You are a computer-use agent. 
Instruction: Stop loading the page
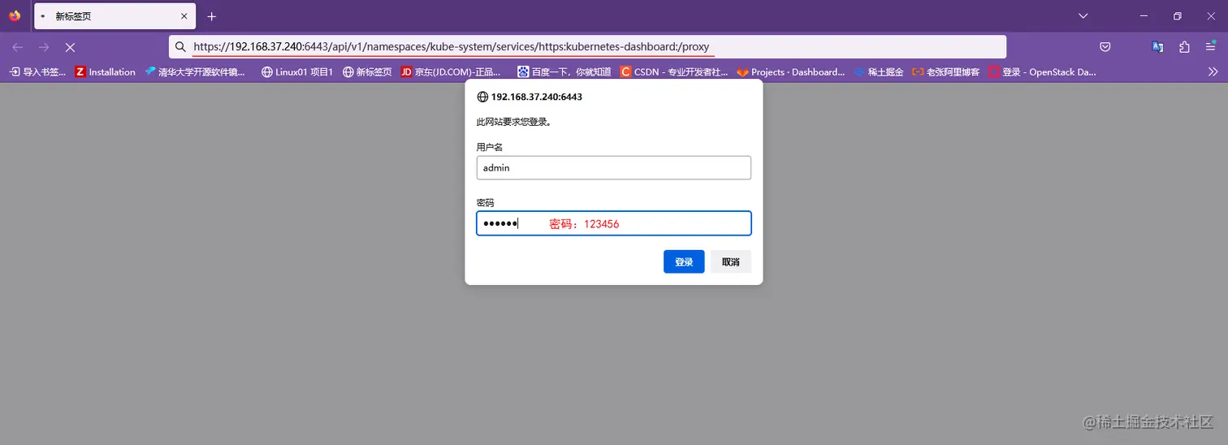point(70,47)
